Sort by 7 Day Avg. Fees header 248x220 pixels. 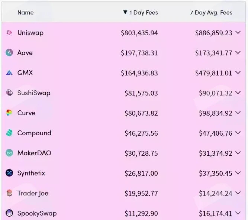coord(211,13)
